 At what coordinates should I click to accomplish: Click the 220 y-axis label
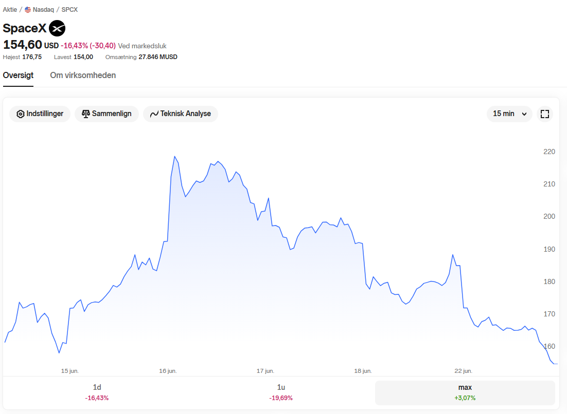pos(549,152)
